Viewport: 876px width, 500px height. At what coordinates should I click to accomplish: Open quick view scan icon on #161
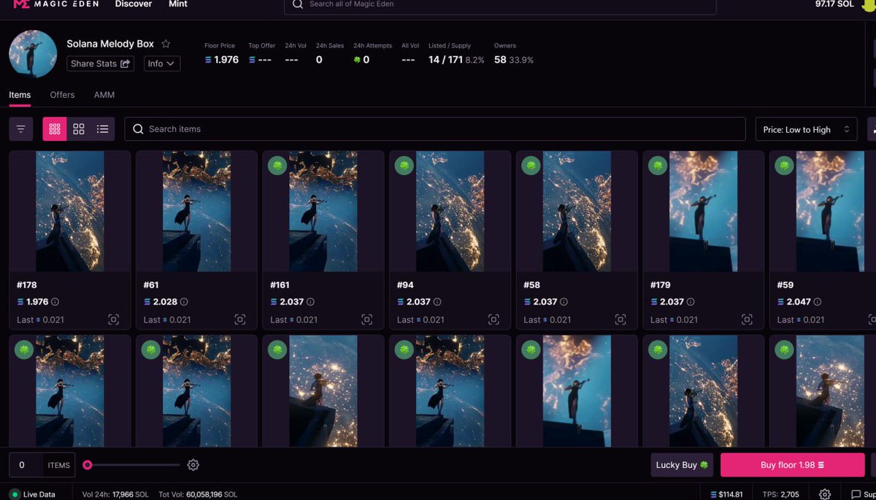coord(366,320)
